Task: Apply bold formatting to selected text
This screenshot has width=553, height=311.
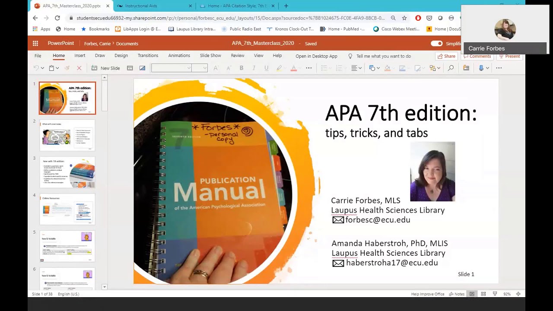Action: point(242,68)
